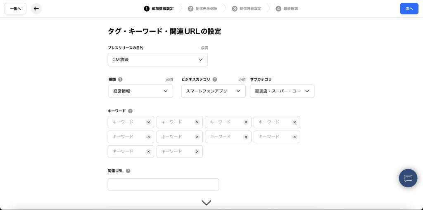Image resolution: width=423 pixels, height=210 pixels.
Task: Click help icon beside ビジネスカテゴリ label
Action: pos(215,80)
